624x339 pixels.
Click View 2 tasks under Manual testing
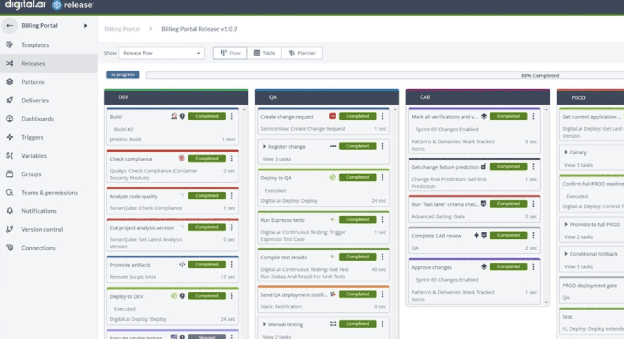277,337
